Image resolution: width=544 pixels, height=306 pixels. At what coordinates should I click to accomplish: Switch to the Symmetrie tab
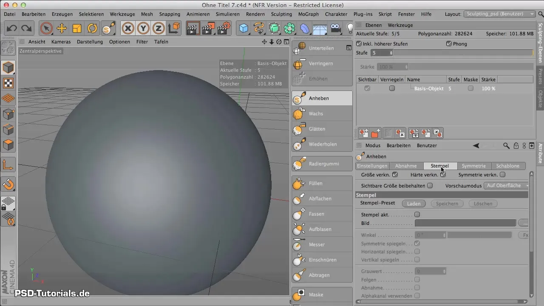pos(474,166)
